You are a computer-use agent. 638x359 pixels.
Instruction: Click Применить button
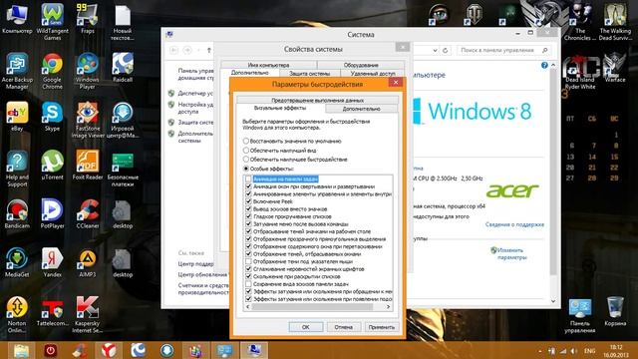[381, 327]
